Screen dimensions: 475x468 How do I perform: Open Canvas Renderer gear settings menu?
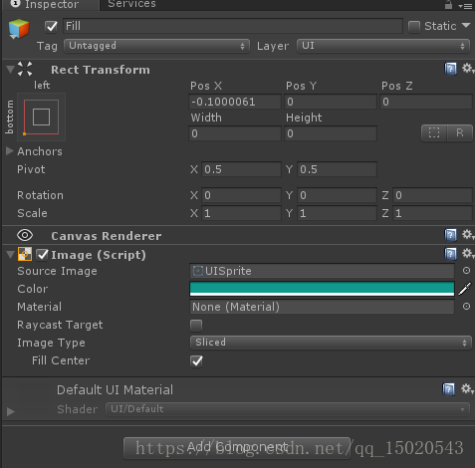(468, 235)
